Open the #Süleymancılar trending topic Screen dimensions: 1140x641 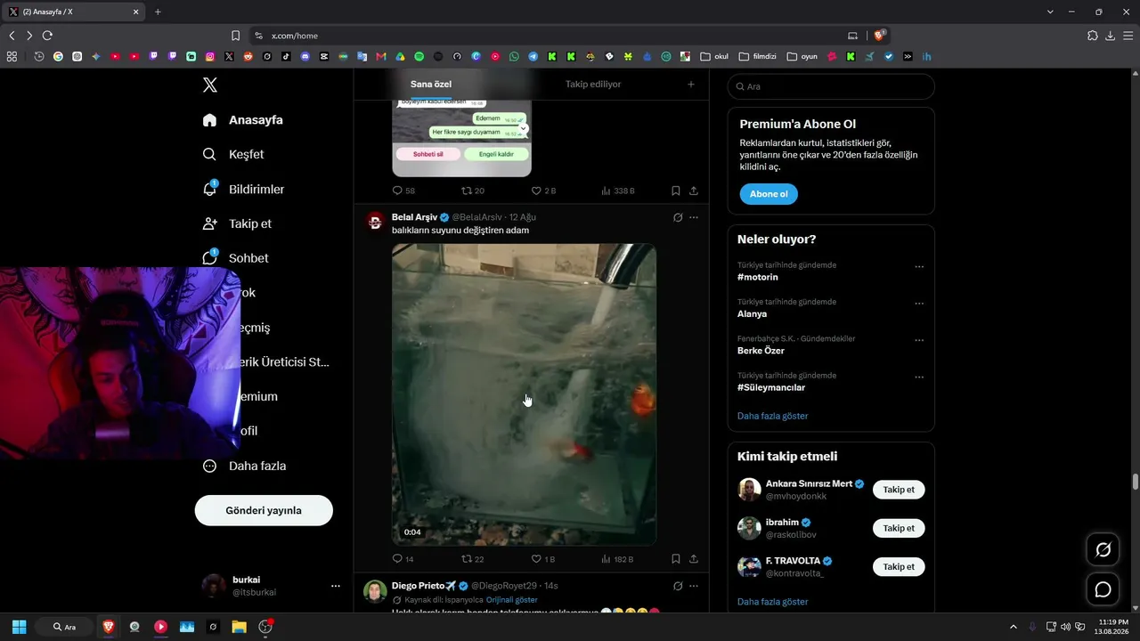pyautogui.click(x=771, y=388)
